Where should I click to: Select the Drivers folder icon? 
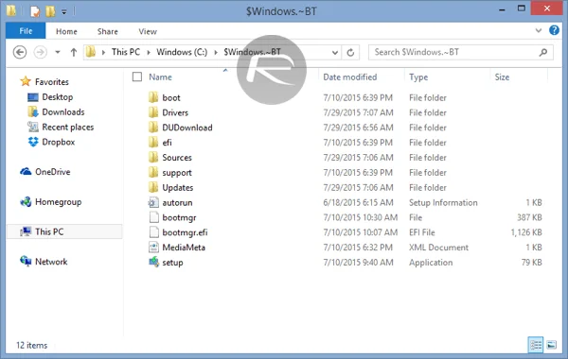pyautogui.click(x=153, y=112)
